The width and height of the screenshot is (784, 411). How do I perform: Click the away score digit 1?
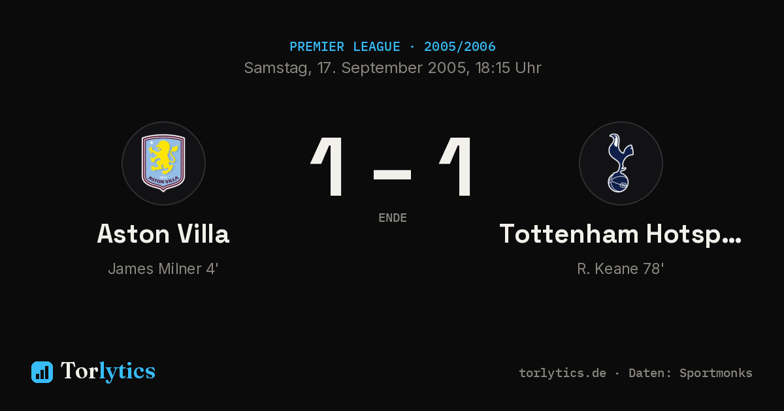pyautogui.click(x=456, y=166)
